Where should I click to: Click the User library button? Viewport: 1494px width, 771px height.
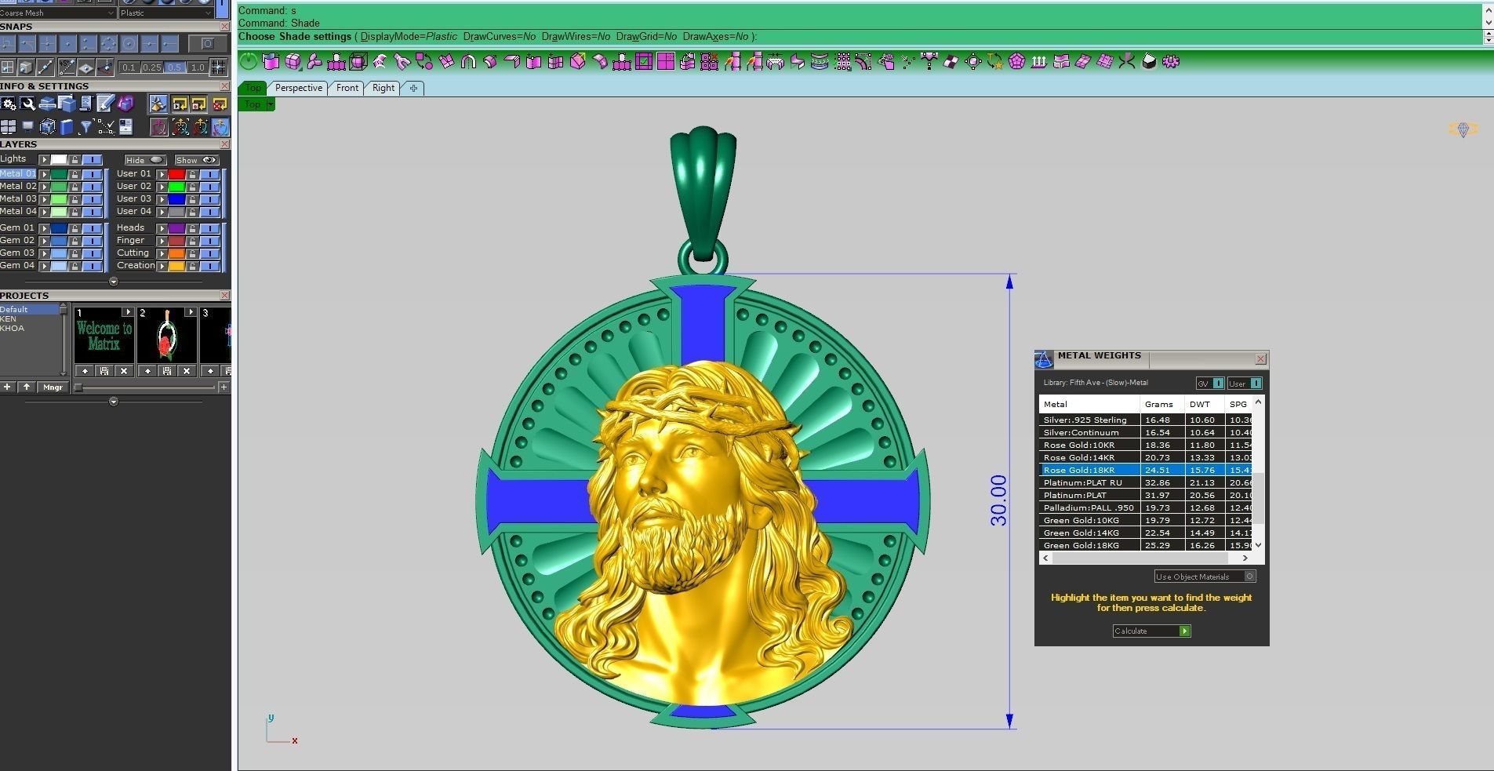pyautogui.click(x=1245, y=384)
